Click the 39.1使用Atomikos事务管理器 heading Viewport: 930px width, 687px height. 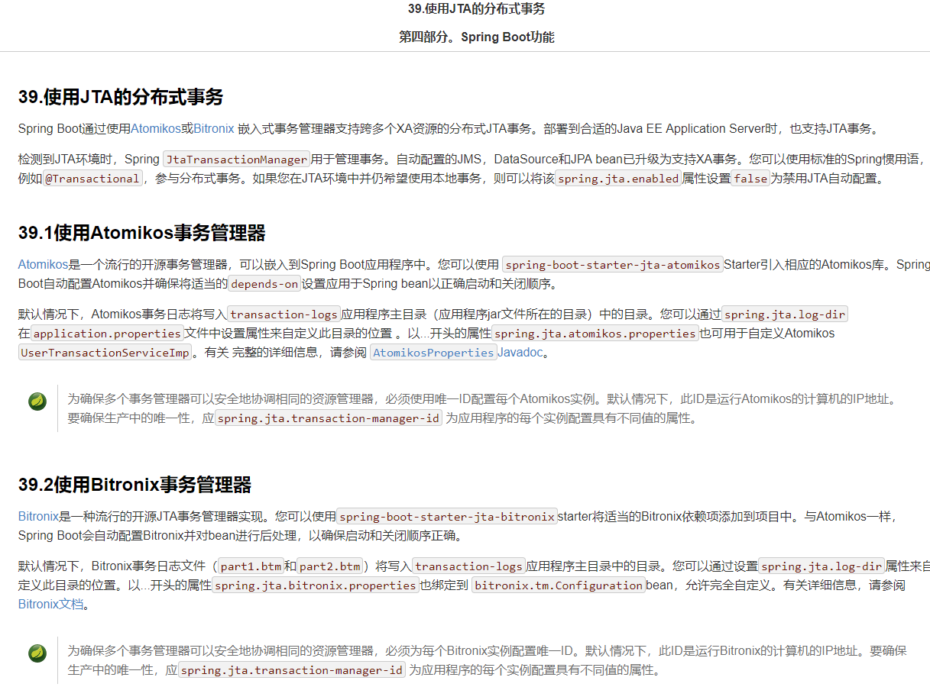coord(142,233)
